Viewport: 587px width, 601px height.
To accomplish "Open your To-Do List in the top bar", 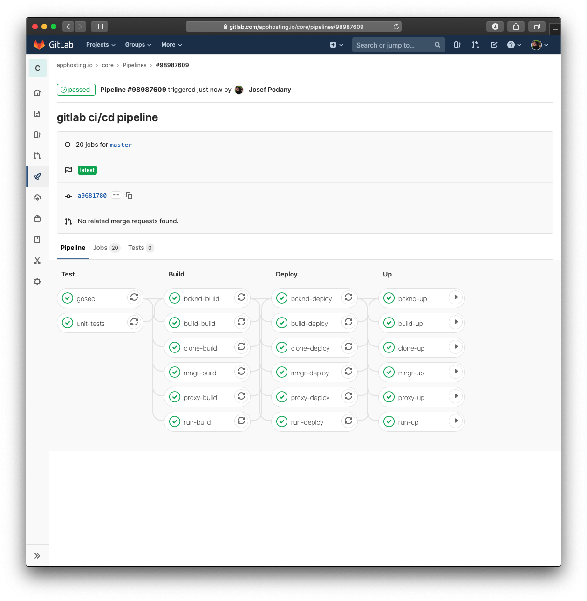I will click(x=494, y=45).
